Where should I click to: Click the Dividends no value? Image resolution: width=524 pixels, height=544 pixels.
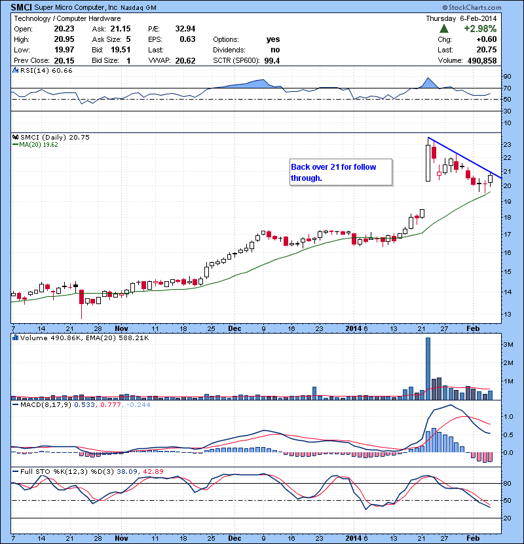click(275, 50)
